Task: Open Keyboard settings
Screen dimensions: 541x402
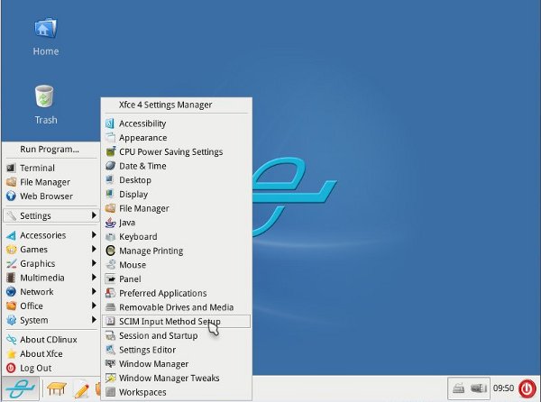Action: (x=177, y=236)
